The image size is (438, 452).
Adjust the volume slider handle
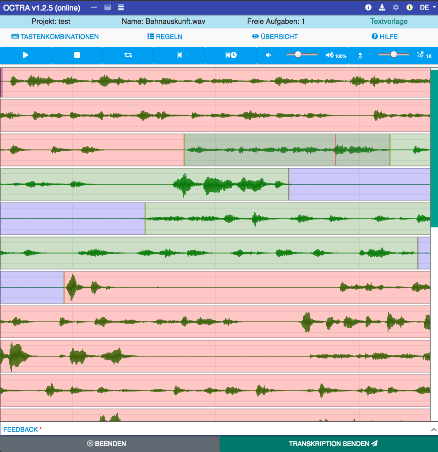click(x=298, y=54)
